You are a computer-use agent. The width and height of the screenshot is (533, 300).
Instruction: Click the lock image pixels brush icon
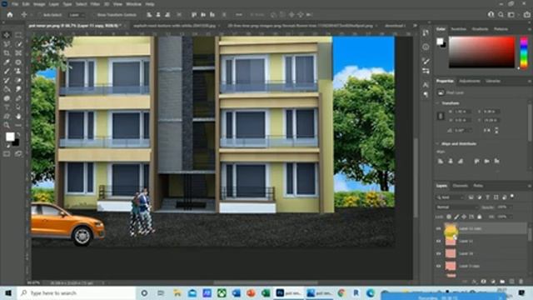[456, 217]
